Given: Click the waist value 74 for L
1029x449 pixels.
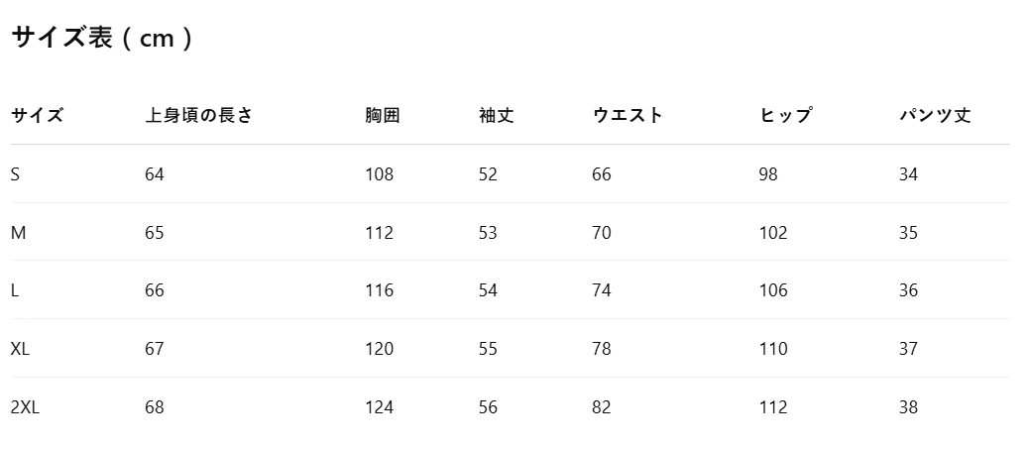Looking at the screenshot, I should (602, 290).
